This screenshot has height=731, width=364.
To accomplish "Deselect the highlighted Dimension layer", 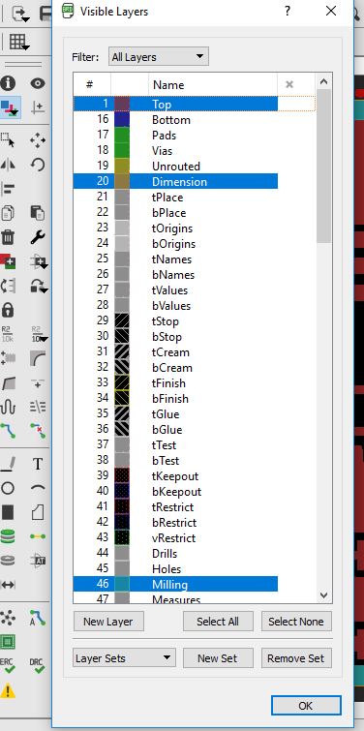I will (x=175, y=181).
